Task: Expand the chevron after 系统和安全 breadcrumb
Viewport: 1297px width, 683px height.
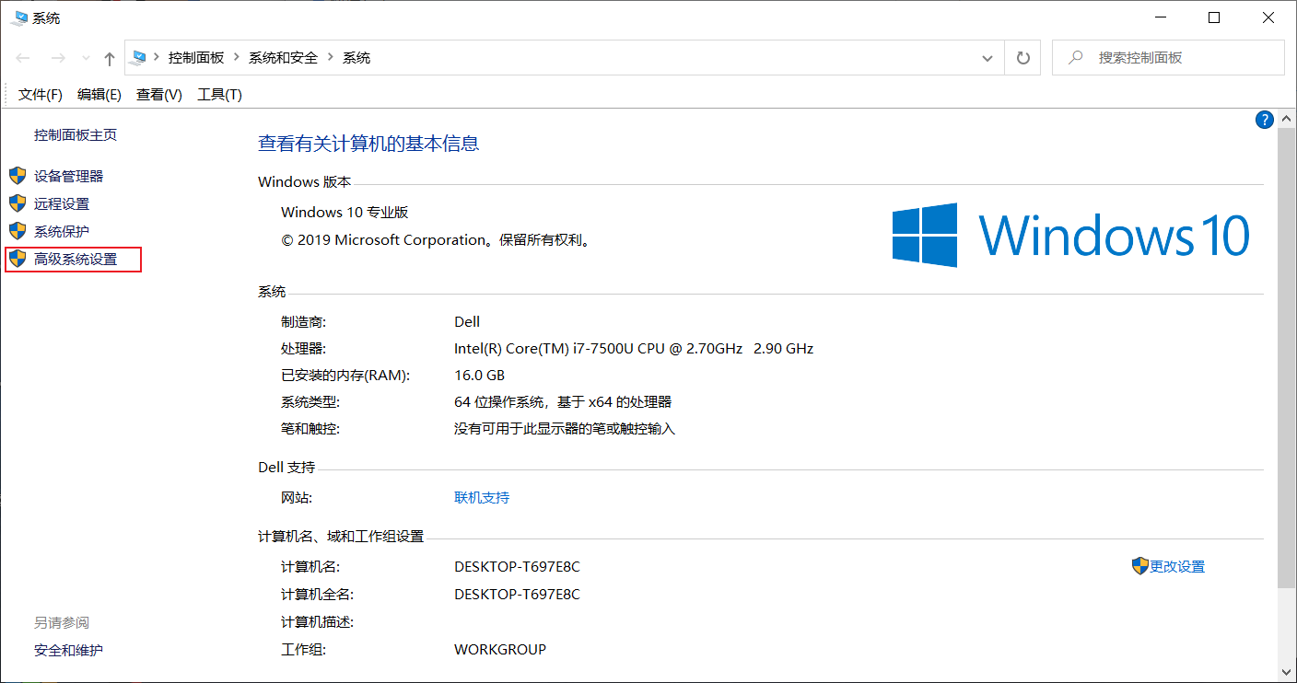Action: (331, 57)
